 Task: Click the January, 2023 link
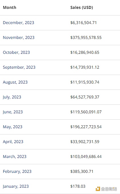pos(16,186)
